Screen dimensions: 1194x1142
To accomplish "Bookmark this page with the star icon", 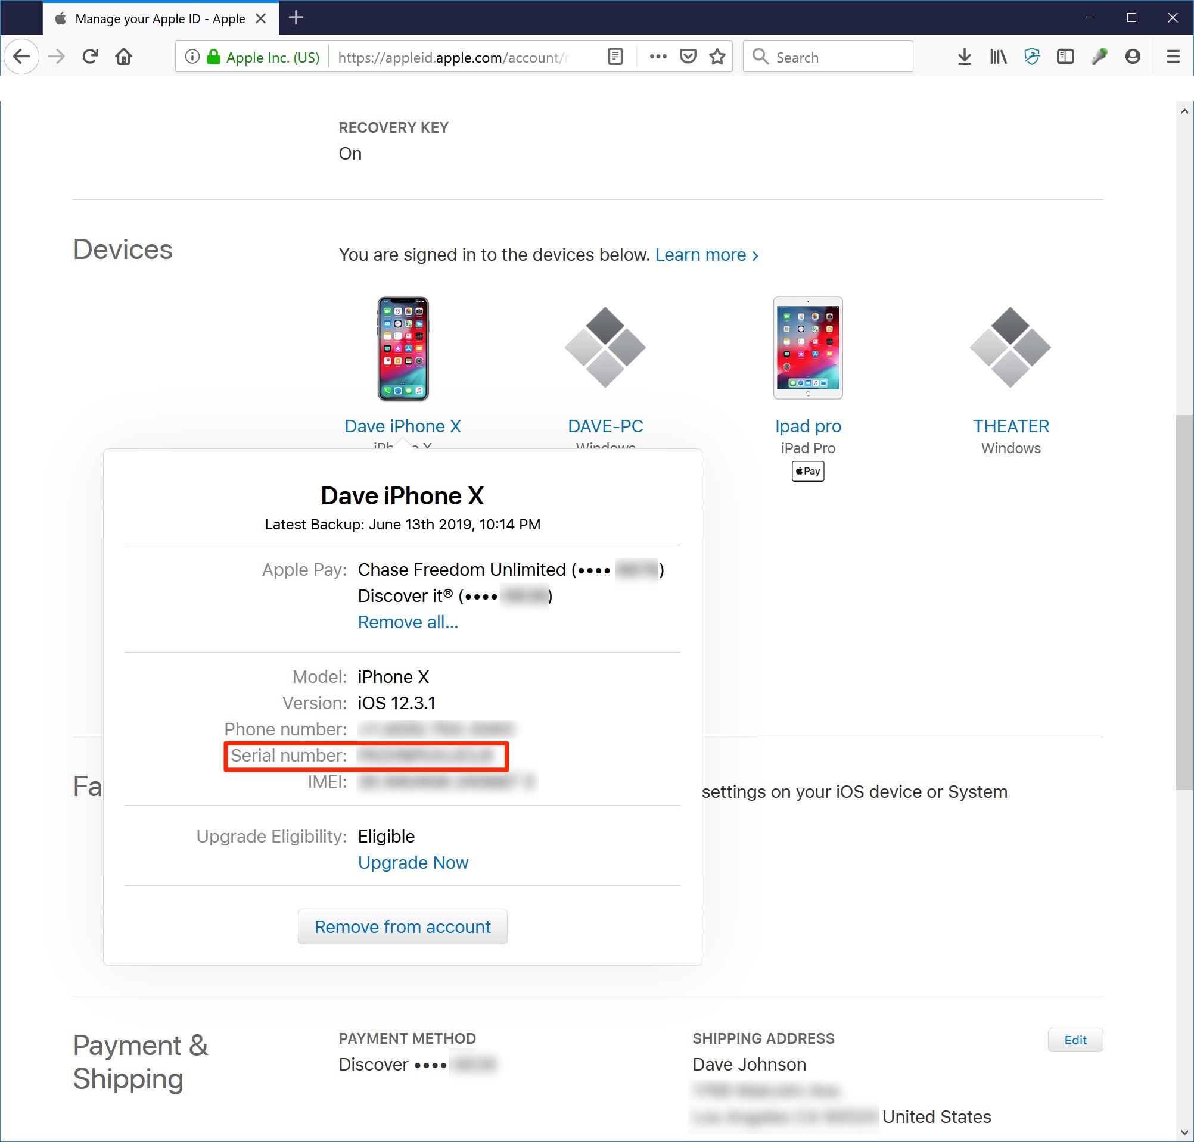I will coord(717,56).
